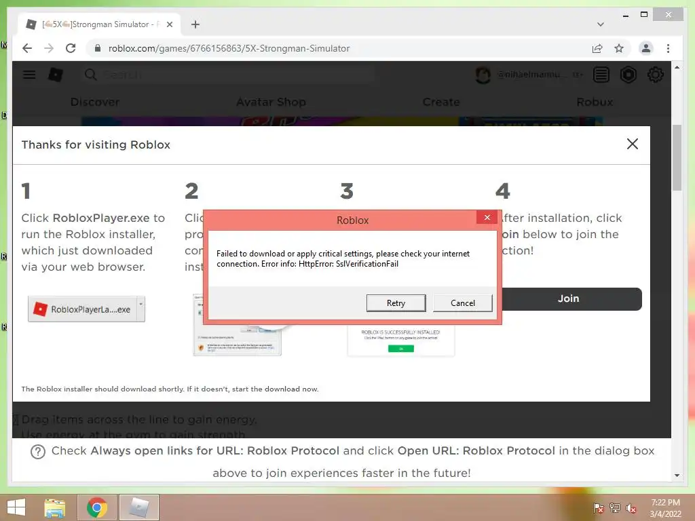The image size is (695, 521).
Task: Click the vertical scrollbar thumb
Action: (x=677, y=157)
